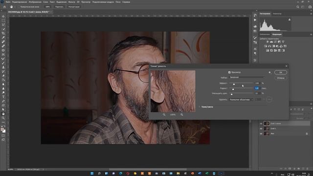Screen dimensions: 313x176
Task: Select the Hand tool in toolbar
Action: click(x=3, y=114)
